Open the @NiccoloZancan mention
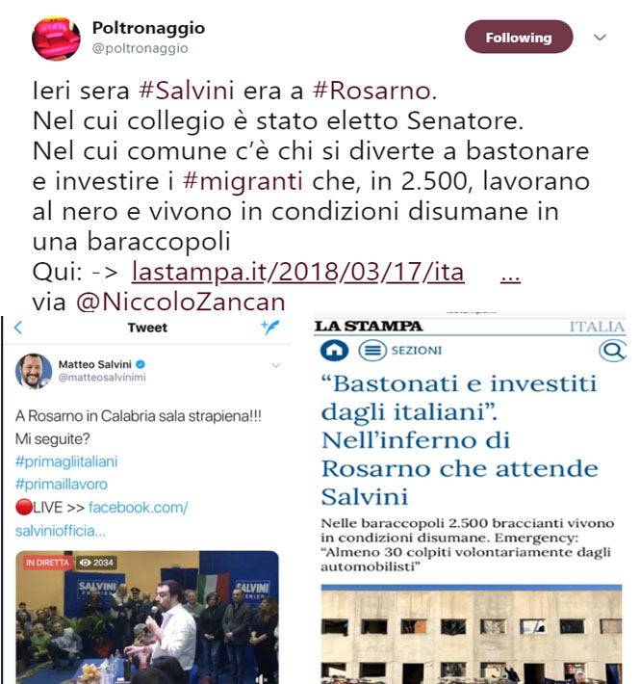Viewport: 640px width, 684px height. [181, 302]
